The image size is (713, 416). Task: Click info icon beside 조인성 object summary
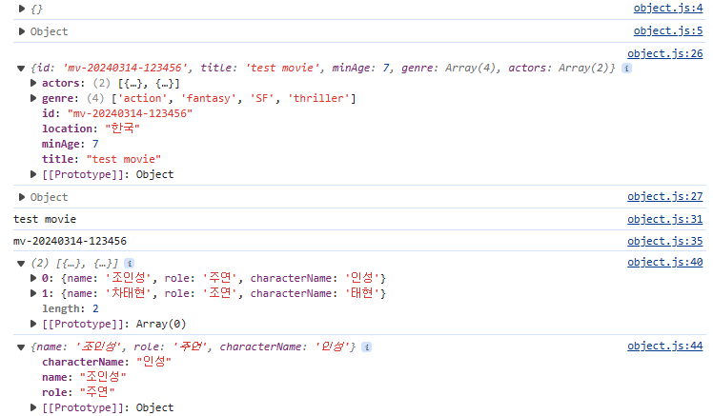pyautogui.click(x=366, y=347)
